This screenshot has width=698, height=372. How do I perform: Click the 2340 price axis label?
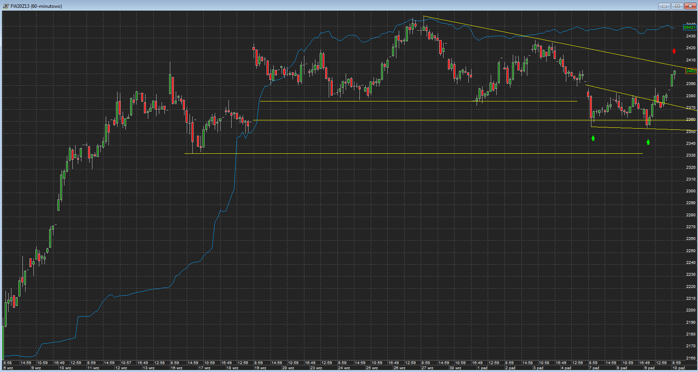[x=691, y=144]
